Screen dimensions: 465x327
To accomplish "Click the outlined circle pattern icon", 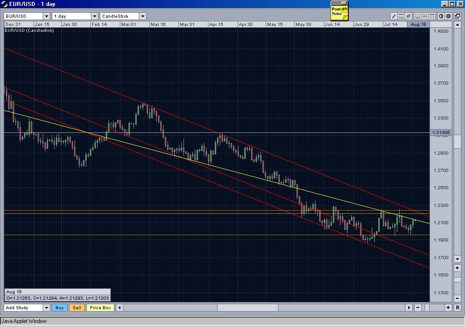I will coord(441,16).
